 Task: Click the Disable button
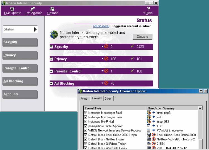coord(142,37)
